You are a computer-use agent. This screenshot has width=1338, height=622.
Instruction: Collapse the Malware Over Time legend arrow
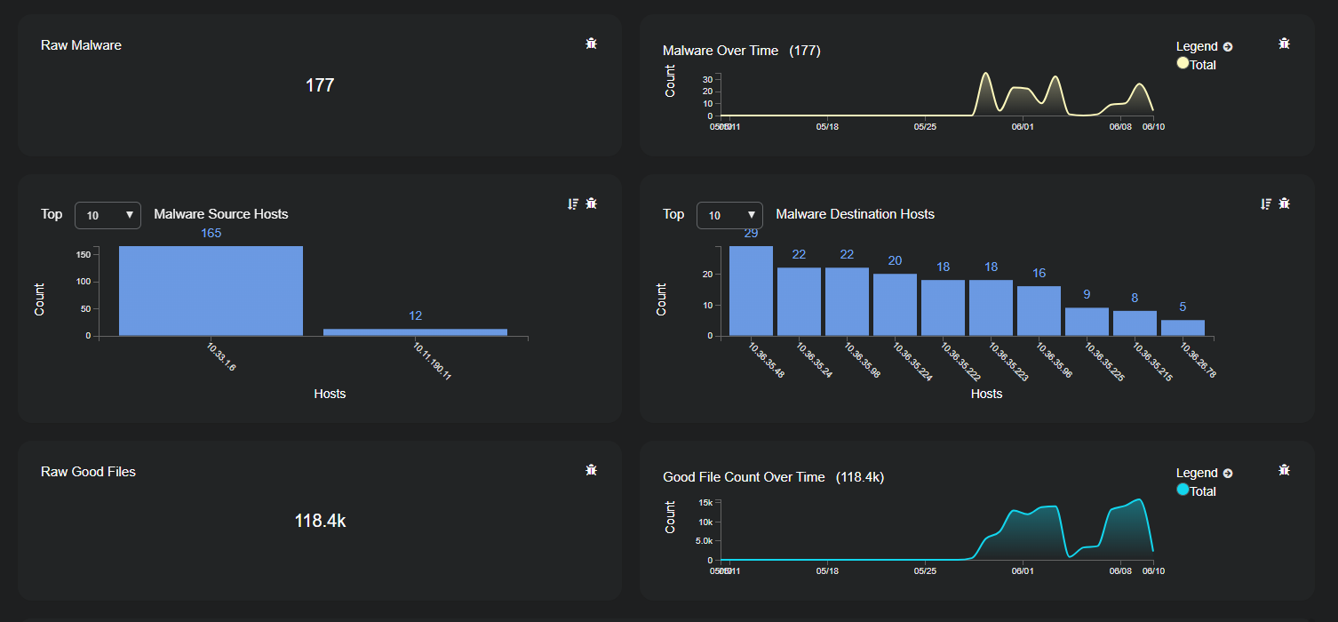(1228, 47)
